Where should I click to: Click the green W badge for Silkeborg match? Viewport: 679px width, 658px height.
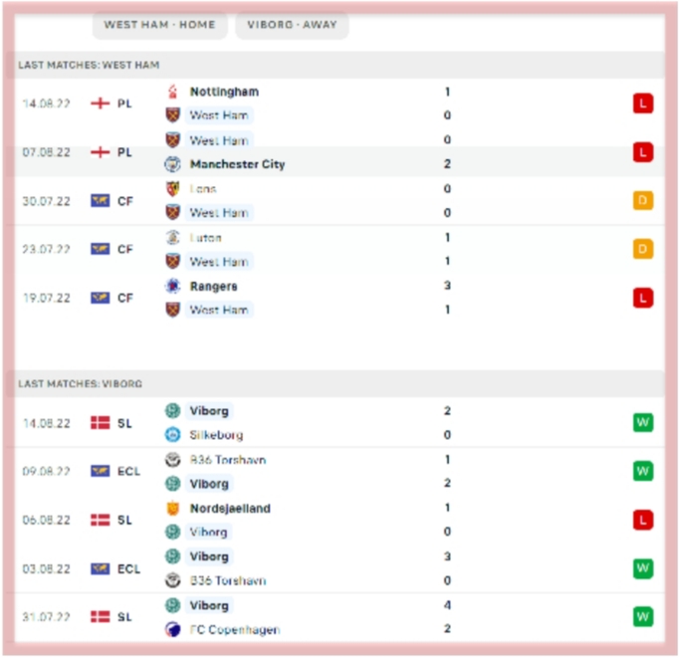pyautogui.click(x=642, y=423)
